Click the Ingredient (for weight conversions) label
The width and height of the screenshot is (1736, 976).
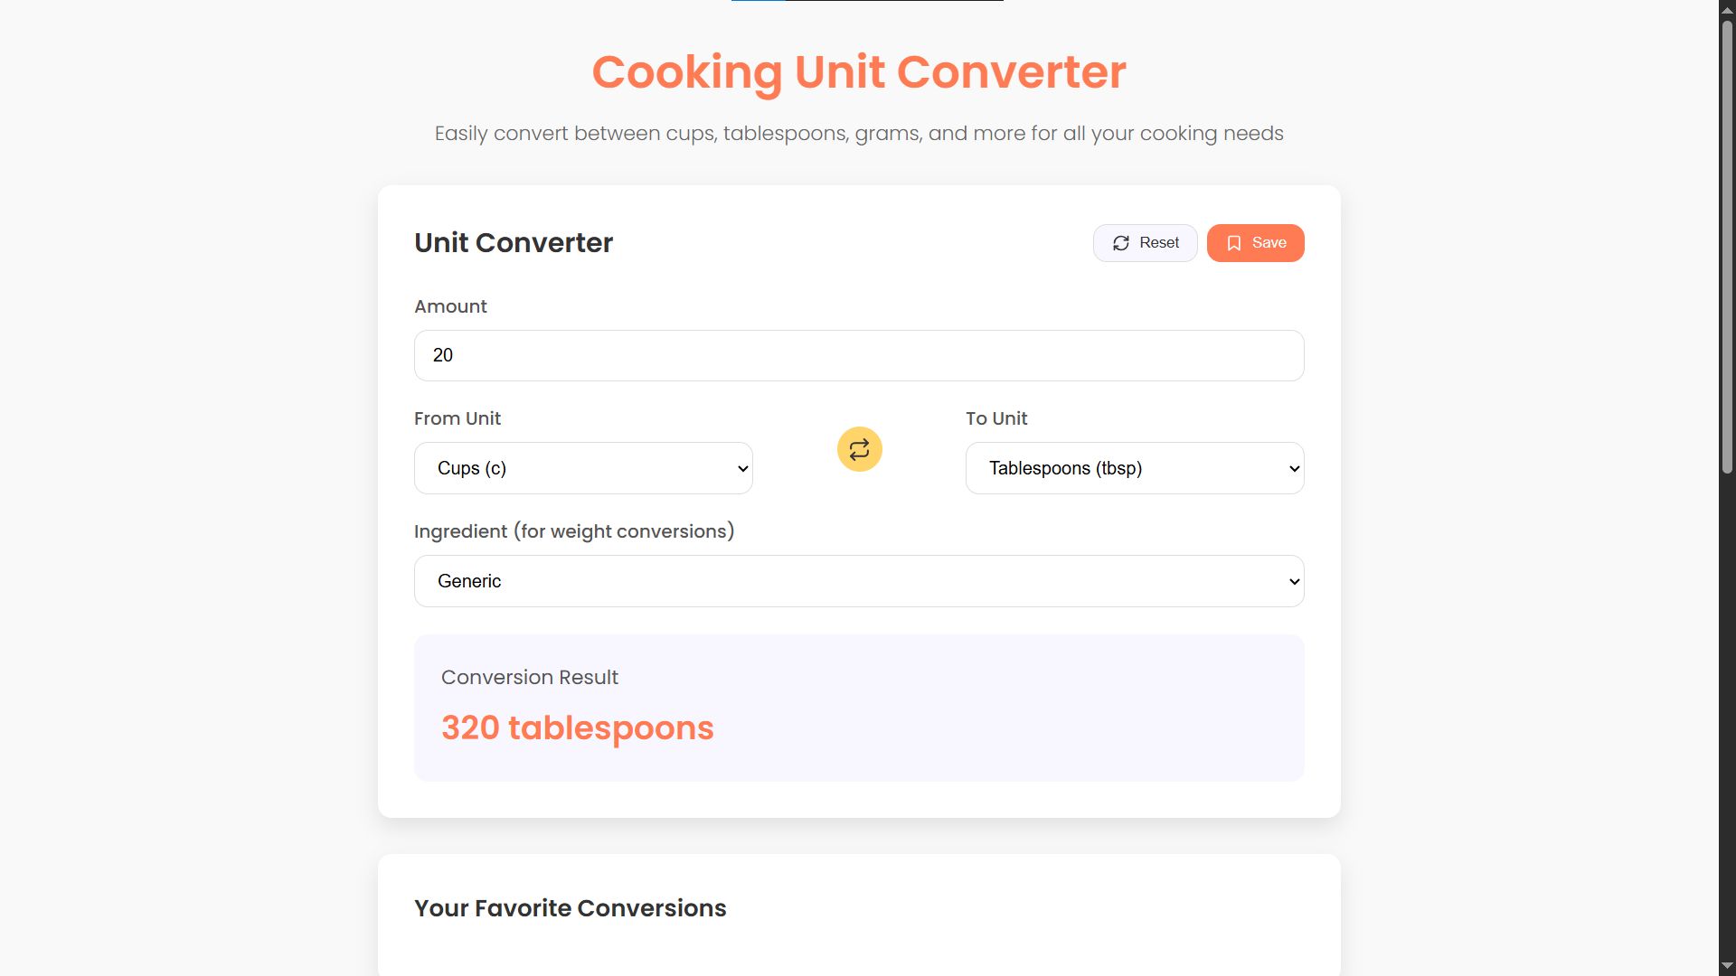pos(573,531)
